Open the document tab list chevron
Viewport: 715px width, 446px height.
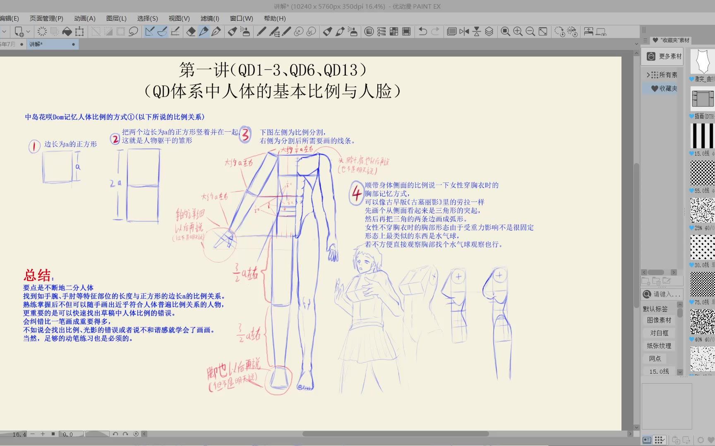point(636,44)
